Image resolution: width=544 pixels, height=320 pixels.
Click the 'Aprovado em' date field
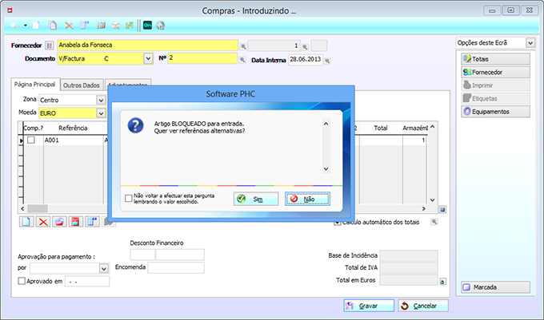[87, 281]
